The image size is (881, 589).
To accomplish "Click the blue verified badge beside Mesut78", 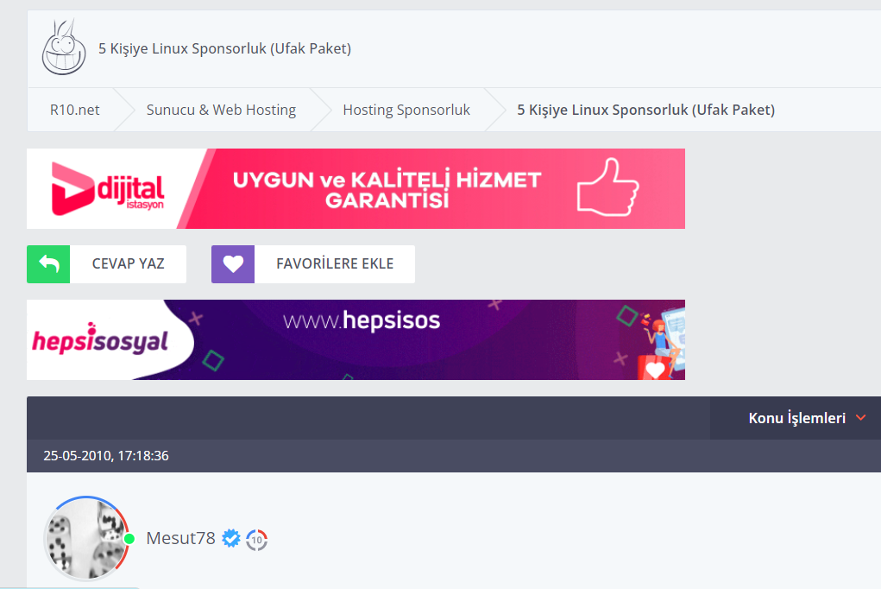I will click(231, 538).
